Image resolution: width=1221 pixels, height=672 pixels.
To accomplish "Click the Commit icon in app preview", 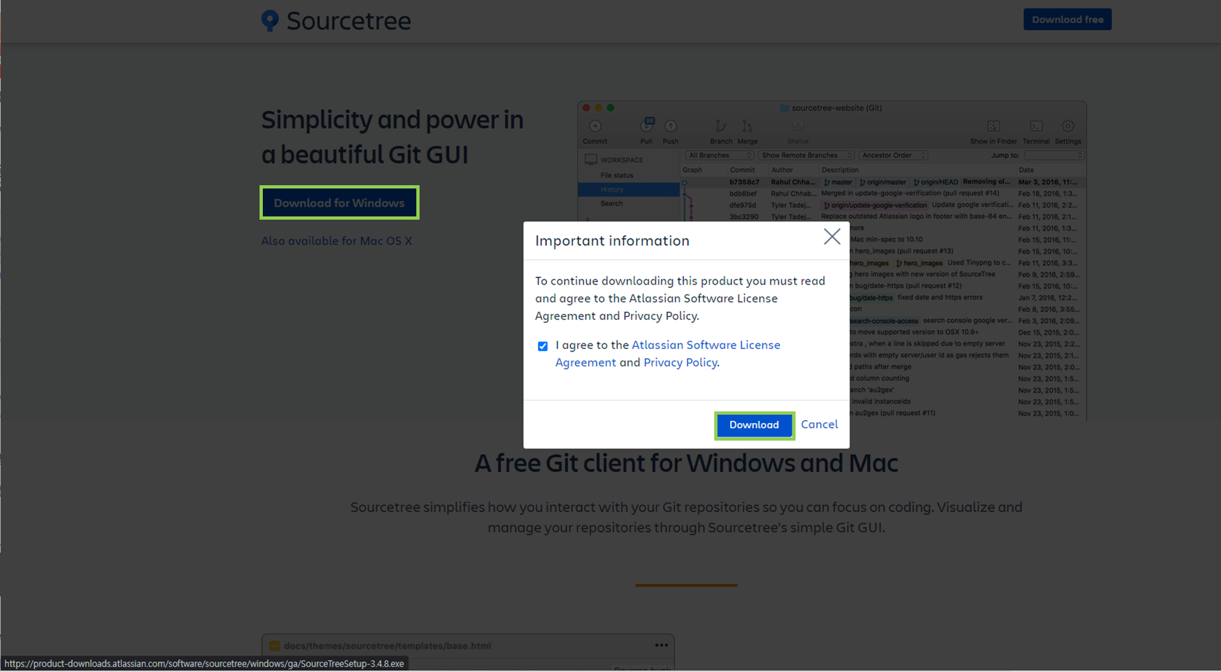I will [x=595, y=126].
